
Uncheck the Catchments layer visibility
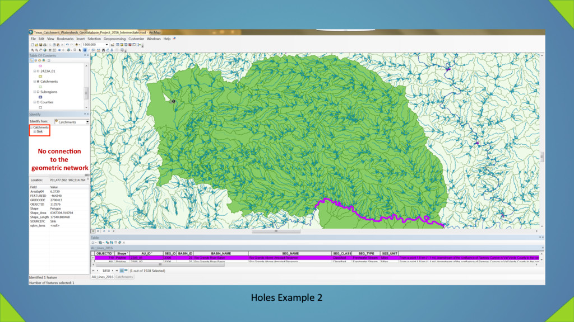[x=38, y=81]
